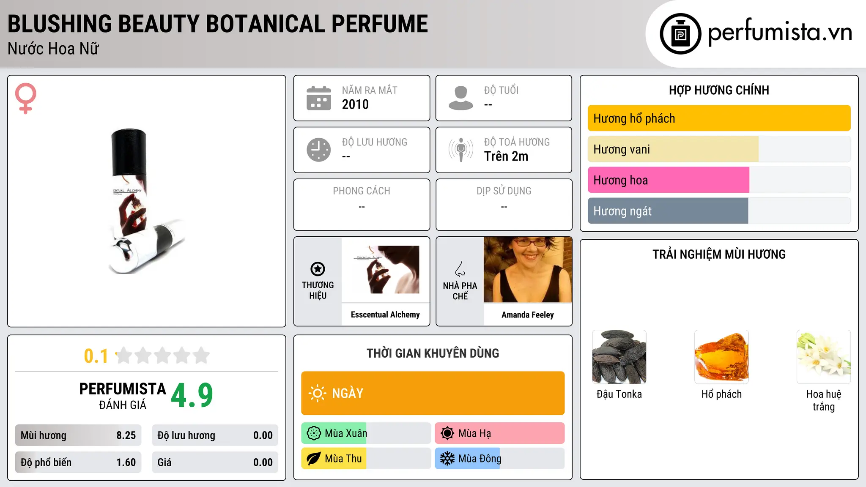866x487 pixels.
Task: Click the Hợp hương chính heading
Action: (x=719, y=90)
